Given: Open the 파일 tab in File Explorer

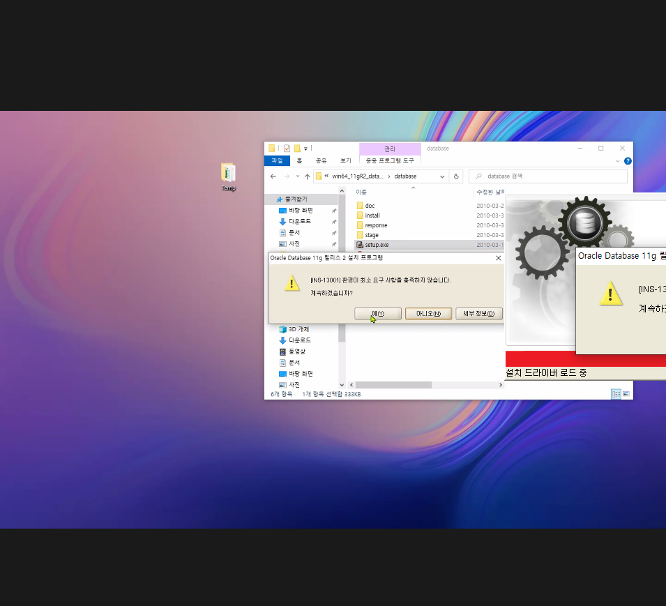Looking at the screenshot, I should (x=277, y=160).
